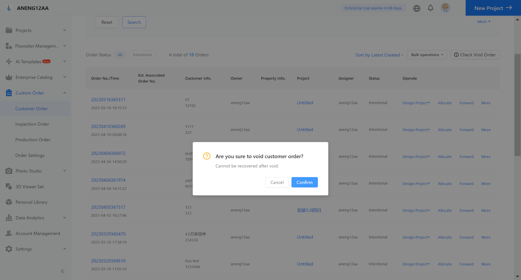This screenshot has width=521, height=280.
Task: Click Allocate for order 20230329369610
Action: coord(445,264)
